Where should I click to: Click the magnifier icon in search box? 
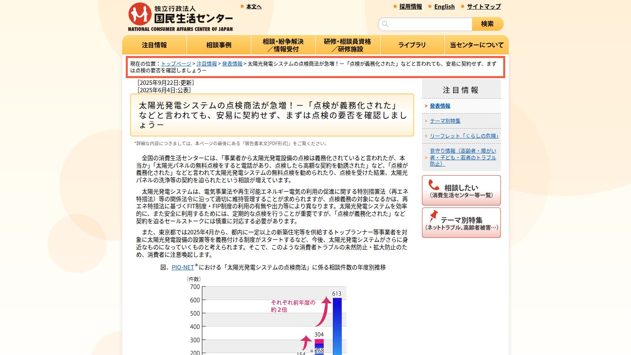click(385, 24)
